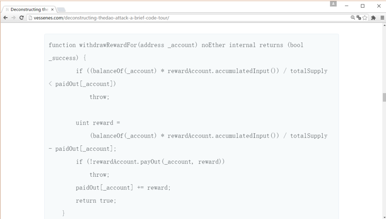Click the "uint reward =" line
The width and height of the screenshot is (386, 219).
tap(98, 123)
